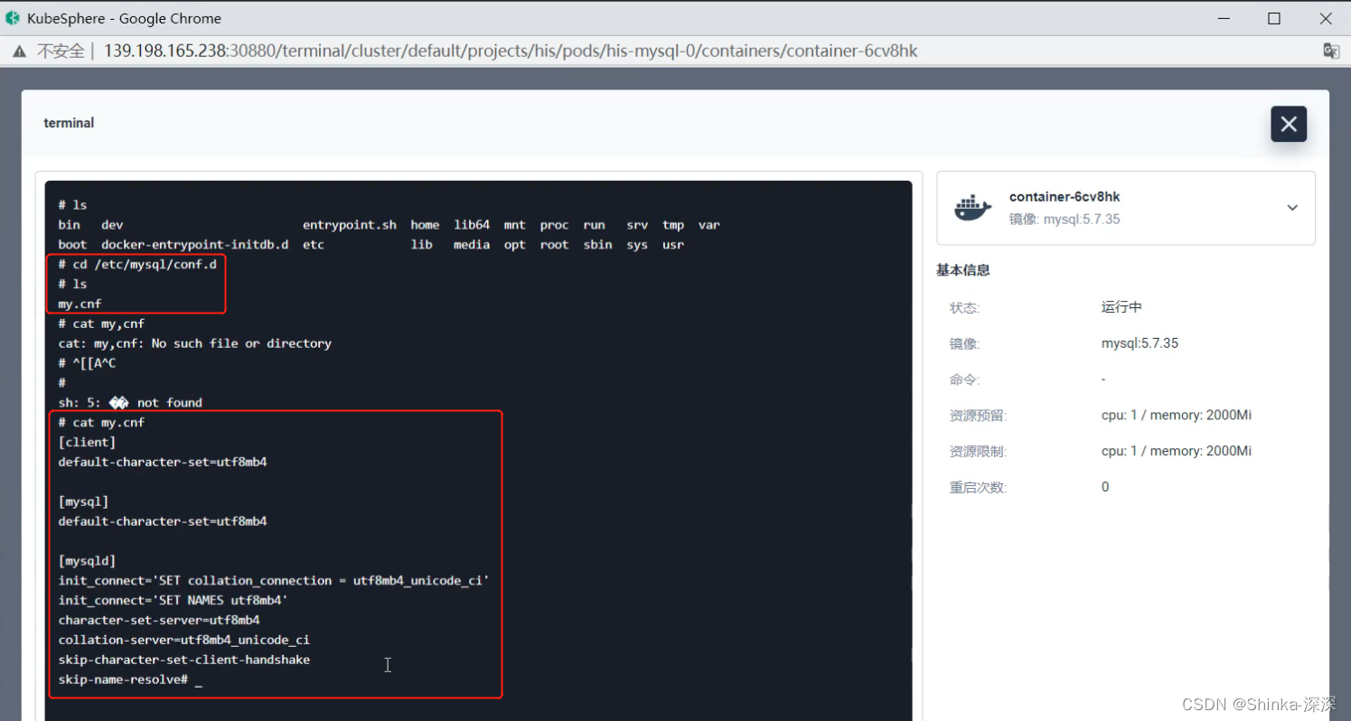Click the 重启次数 label
Viewport: 1351px width, 721px height.
pyautogui.click(x=978, y=488)
